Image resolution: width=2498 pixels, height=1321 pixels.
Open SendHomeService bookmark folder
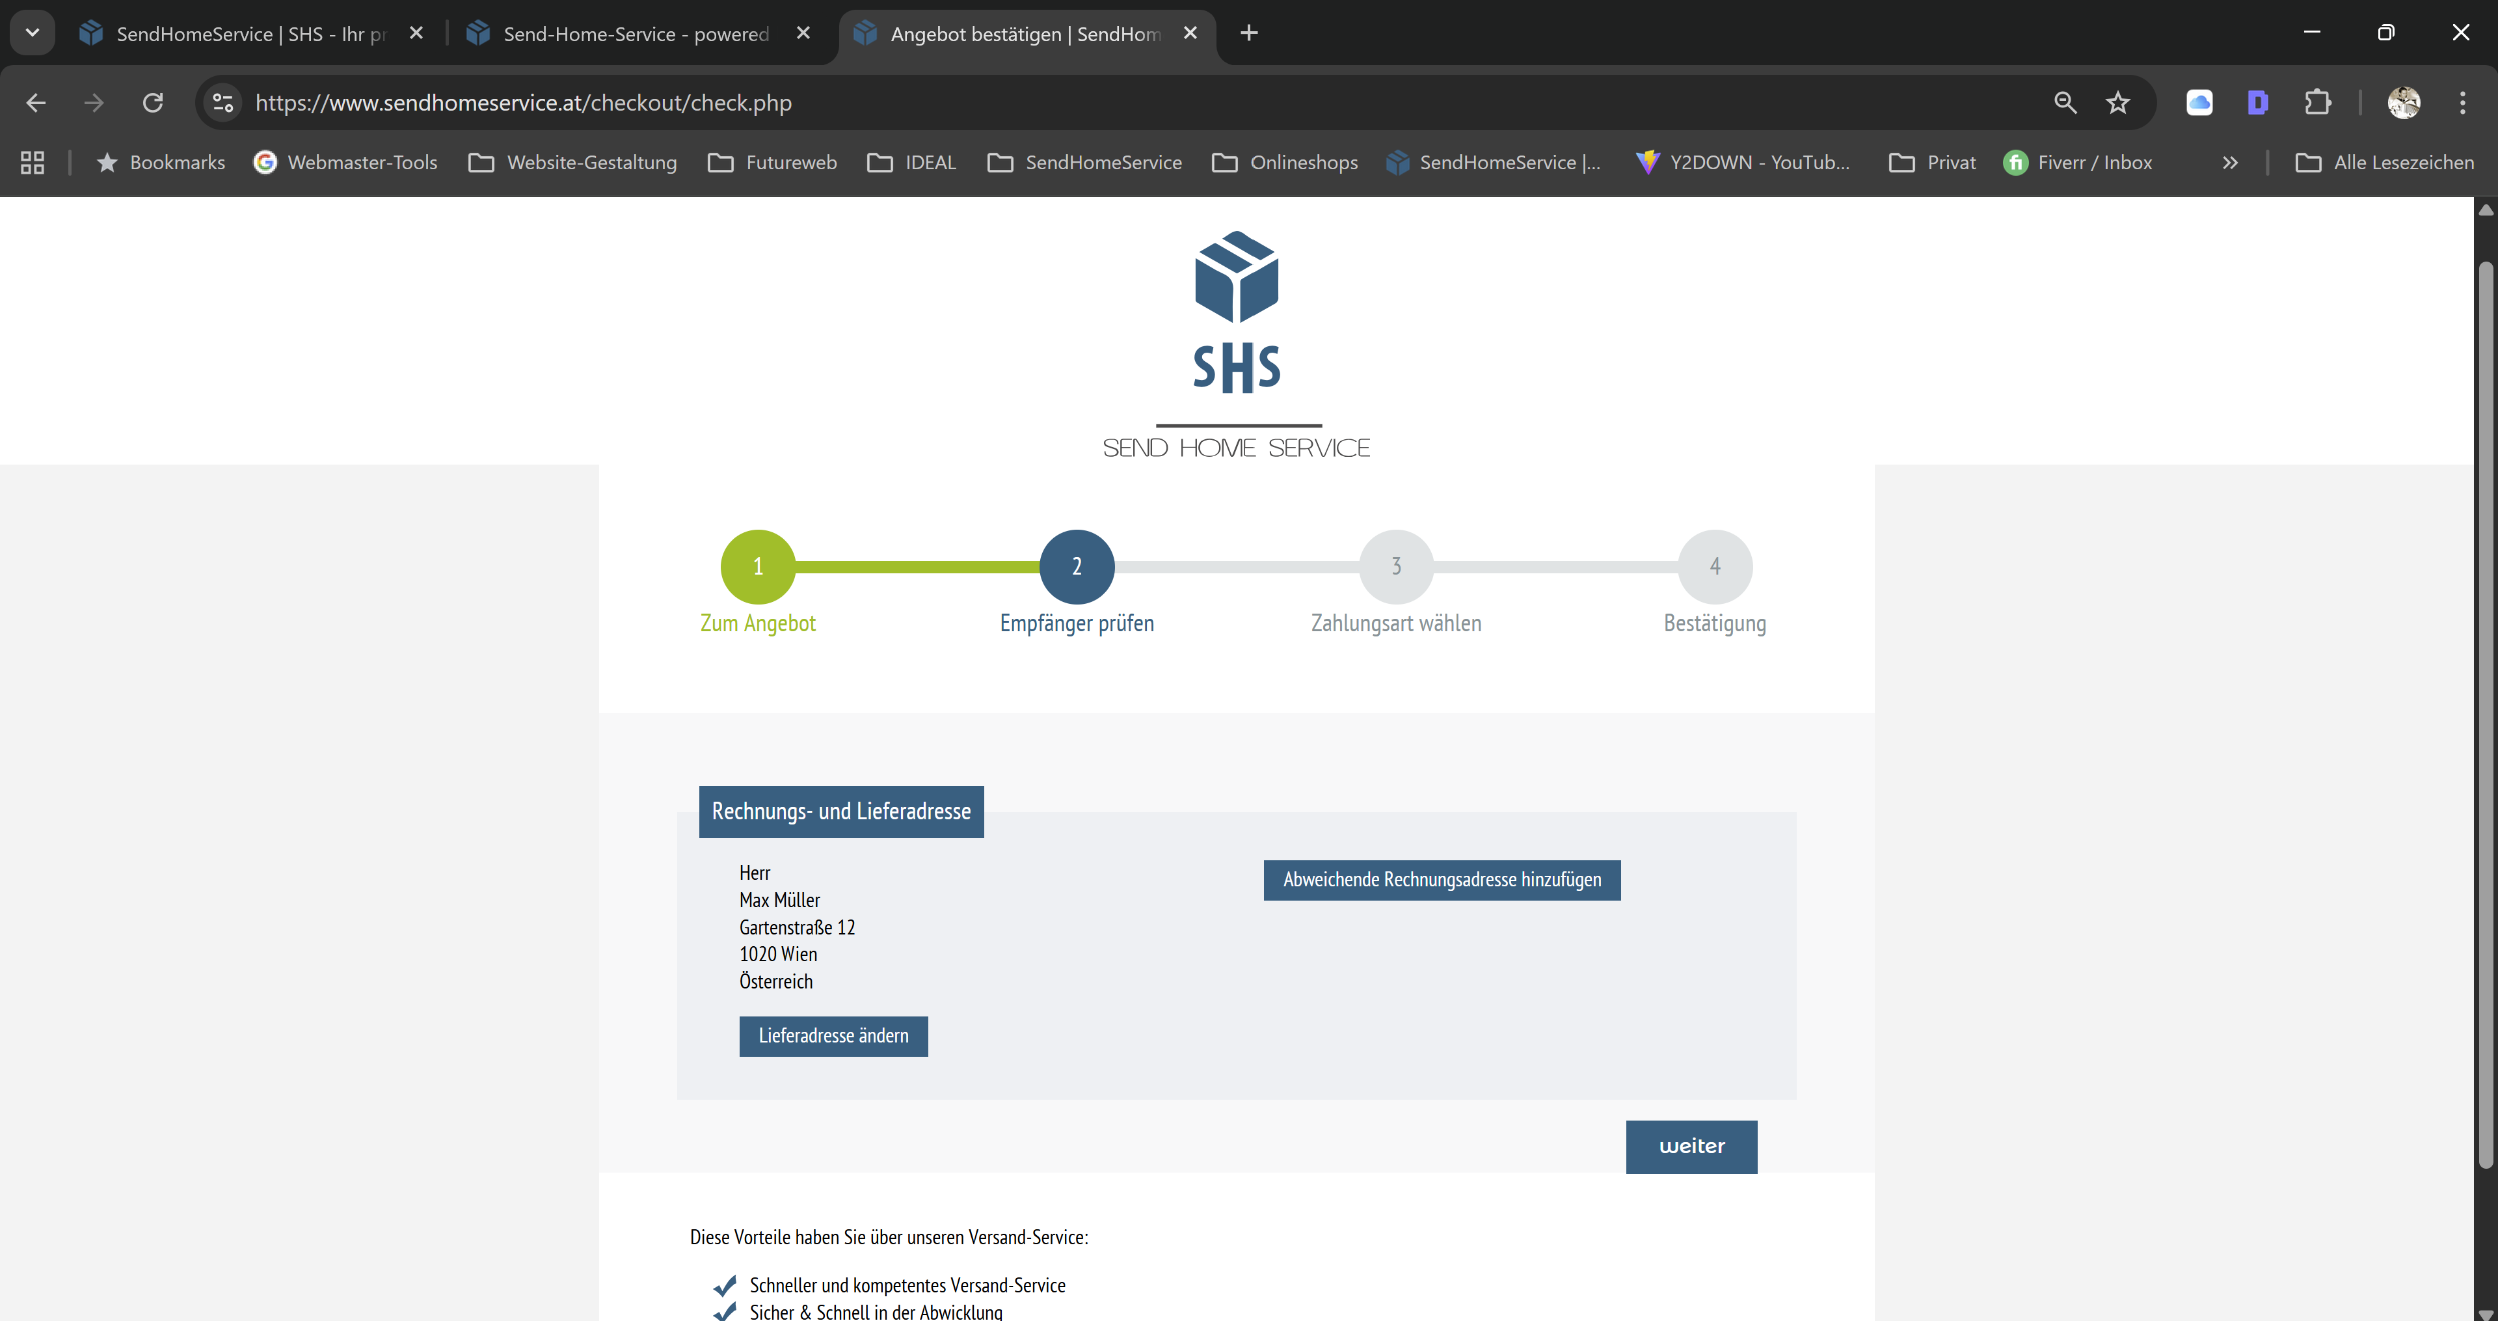click(1084, 163)
